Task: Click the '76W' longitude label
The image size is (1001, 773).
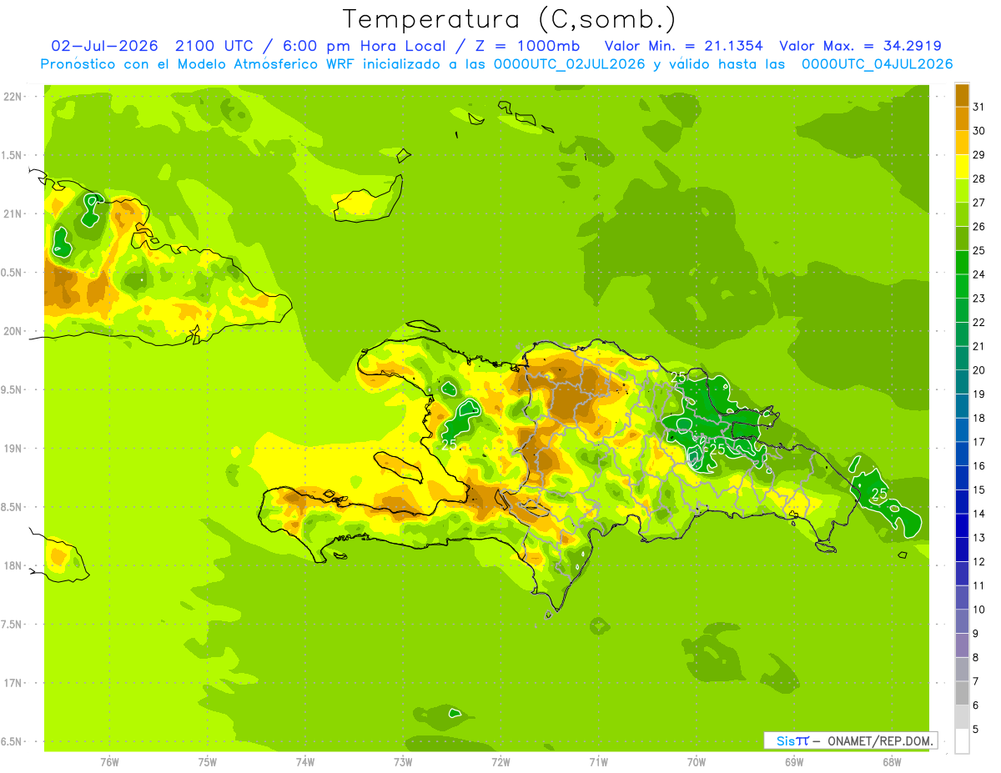Action: [x=109, y=762]
